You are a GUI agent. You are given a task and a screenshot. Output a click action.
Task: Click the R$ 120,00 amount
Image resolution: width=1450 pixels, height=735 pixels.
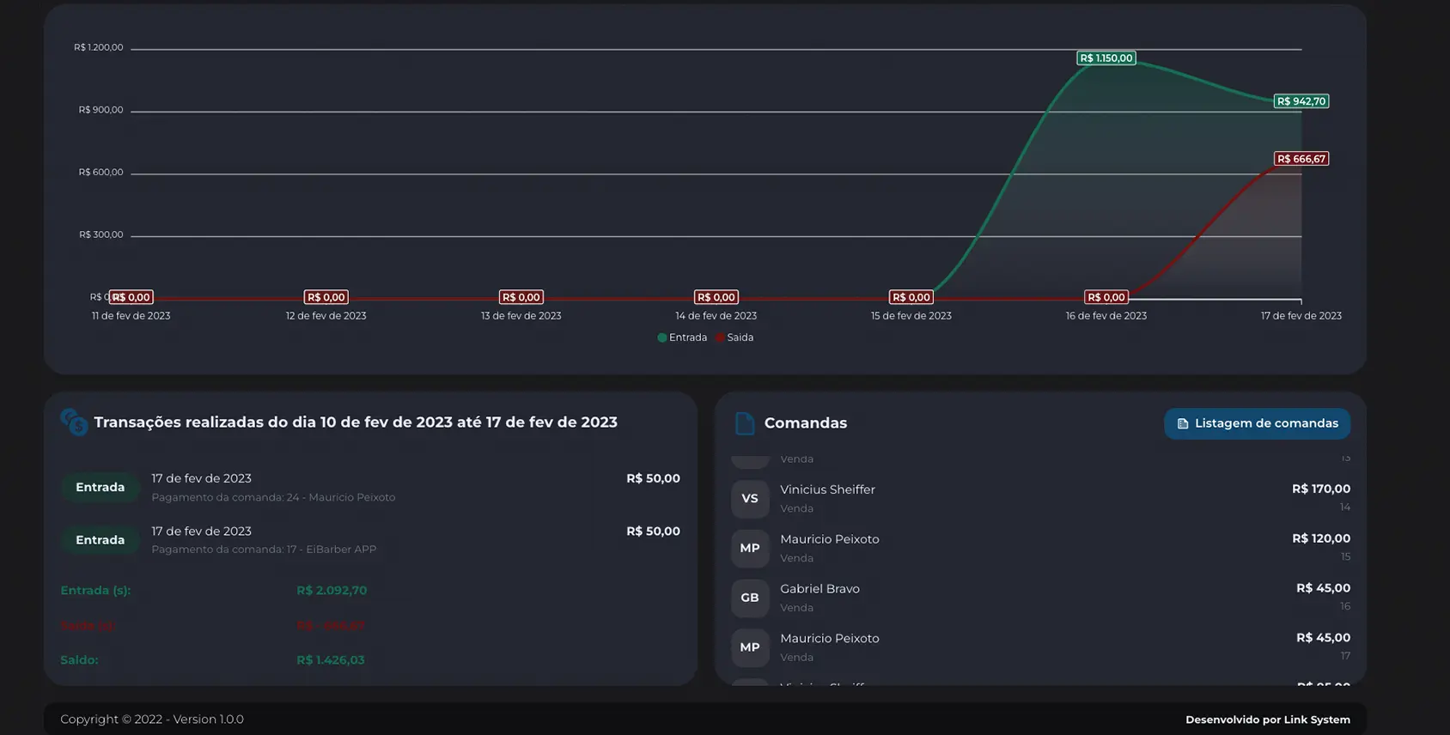pyautogui.click(x=1321, y=538)
